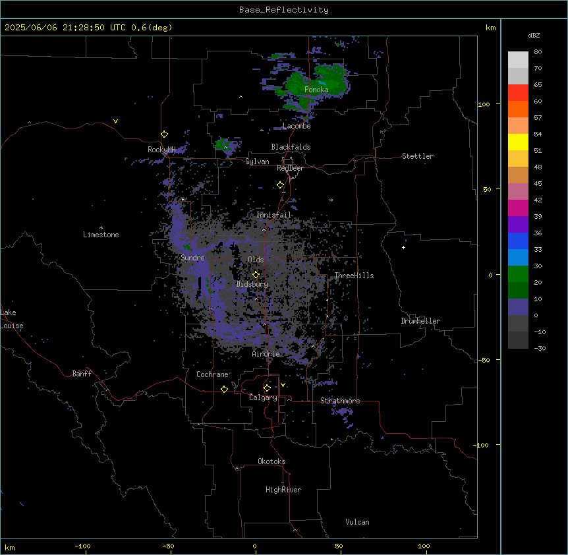Click the white asterisk marker above Limestone

(x=101, y=228)
